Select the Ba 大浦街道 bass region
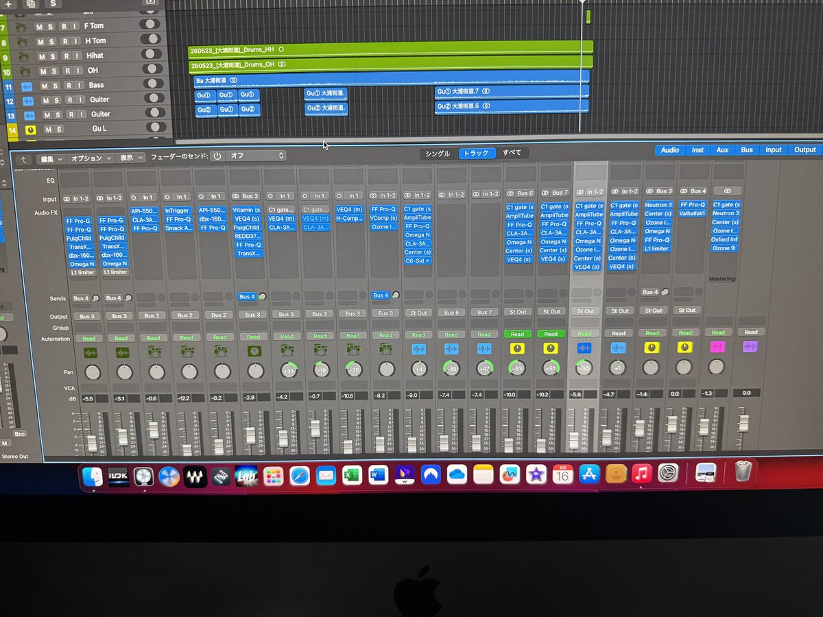Viewport: 823px width, 617px height. click(390, 80)
